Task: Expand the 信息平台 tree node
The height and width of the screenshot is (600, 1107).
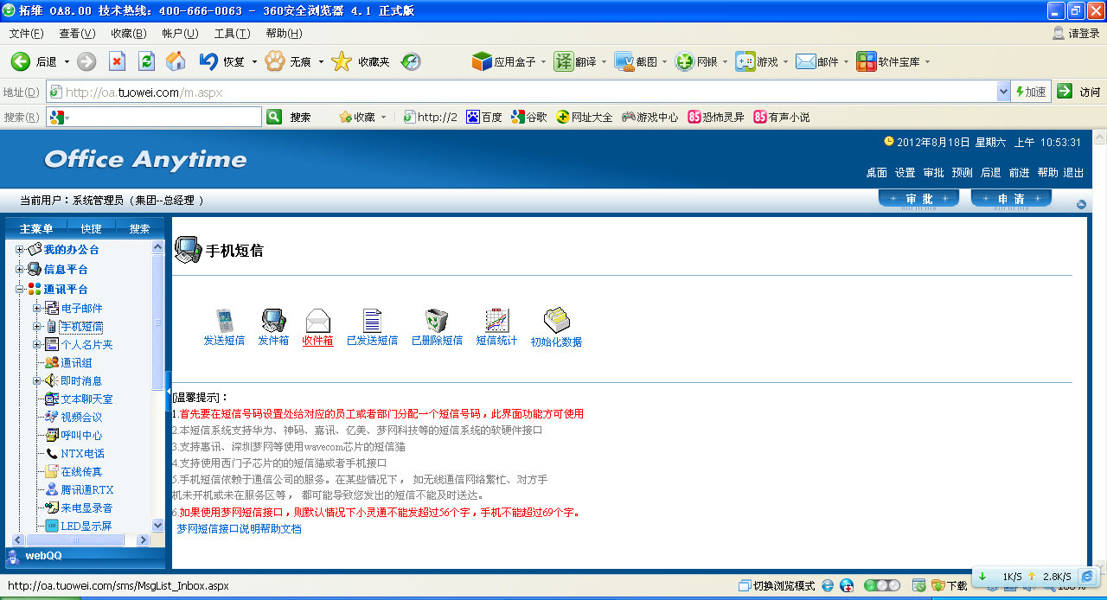Action: [x=19, y=270]
